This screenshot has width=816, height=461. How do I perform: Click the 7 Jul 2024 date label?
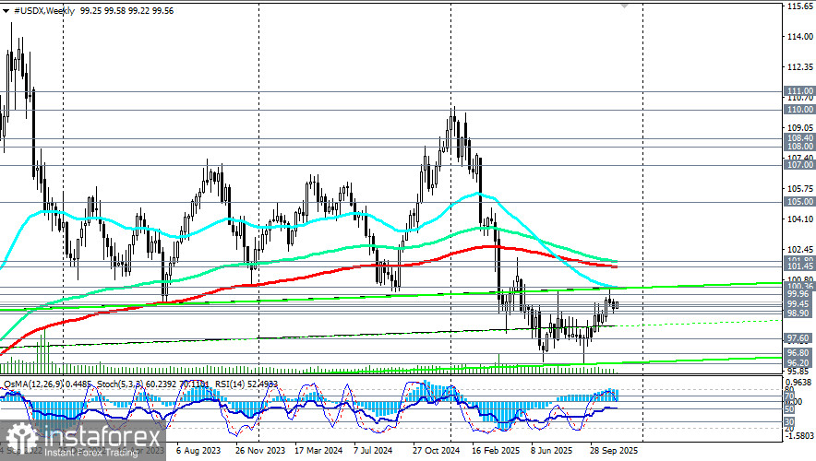tap(373, 451)
